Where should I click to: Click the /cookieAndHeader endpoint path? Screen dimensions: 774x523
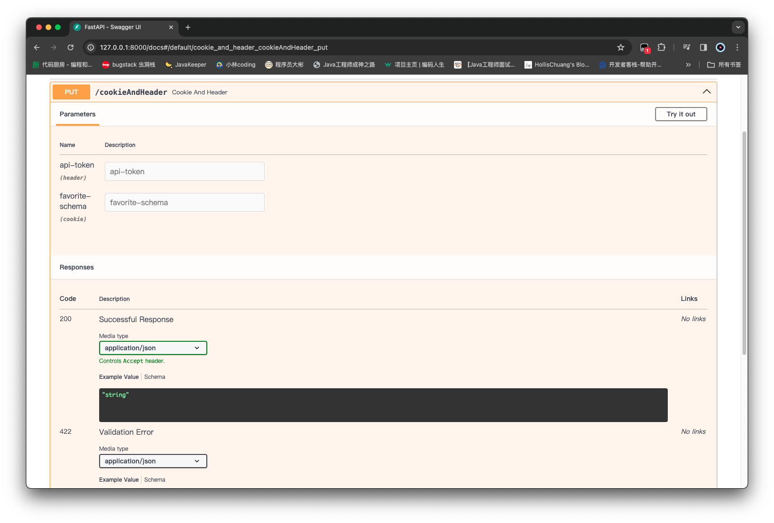[131, 92]
